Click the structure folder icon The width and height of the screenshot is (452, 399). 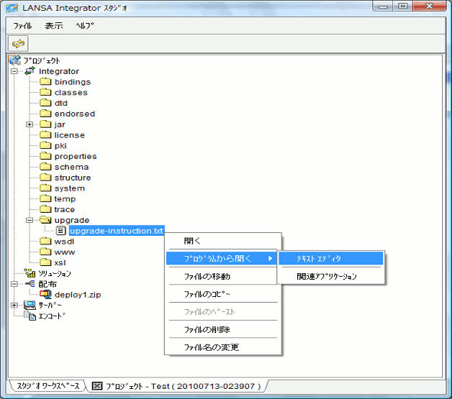click(x=45, y=178)
